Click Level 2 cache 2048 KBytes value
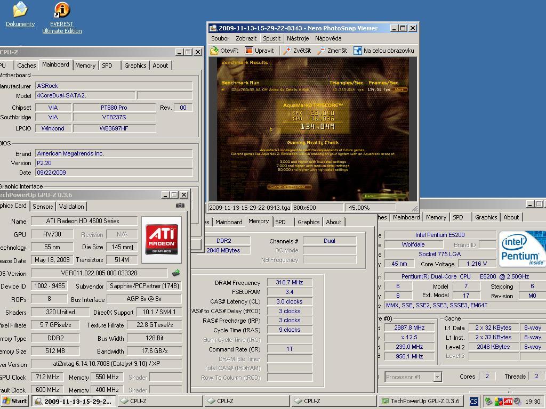The image size is (546, 409). click(493, 347)
